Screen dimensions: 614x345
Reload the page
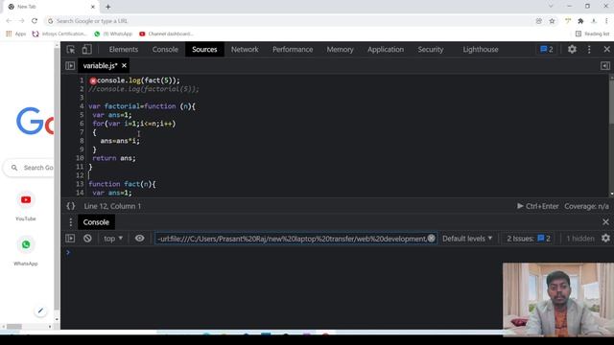click(35, 21)
